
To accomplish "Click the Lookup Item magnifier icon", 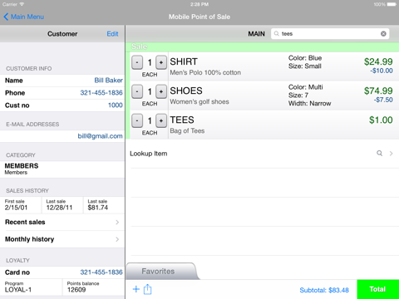I will 379,153.
